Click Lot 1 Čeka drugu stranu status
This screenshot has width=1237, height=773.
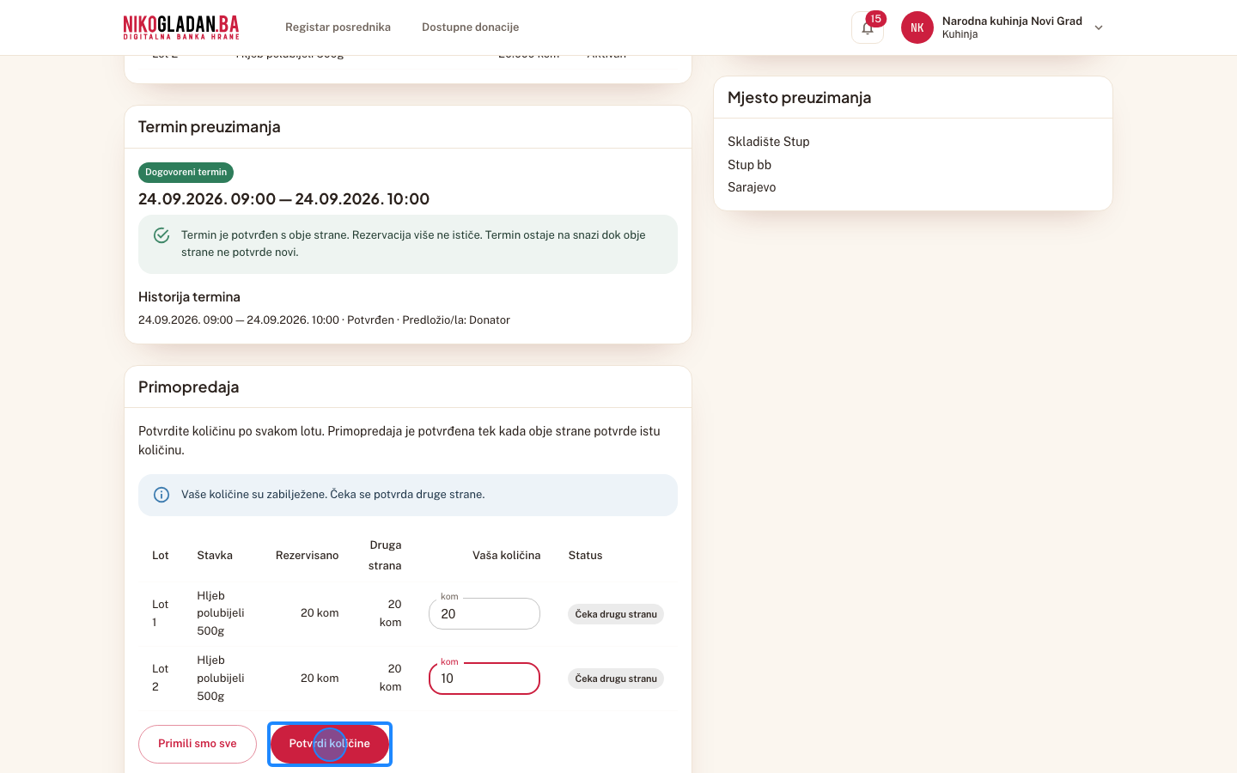pyautogui.click(x=616, y=614)
